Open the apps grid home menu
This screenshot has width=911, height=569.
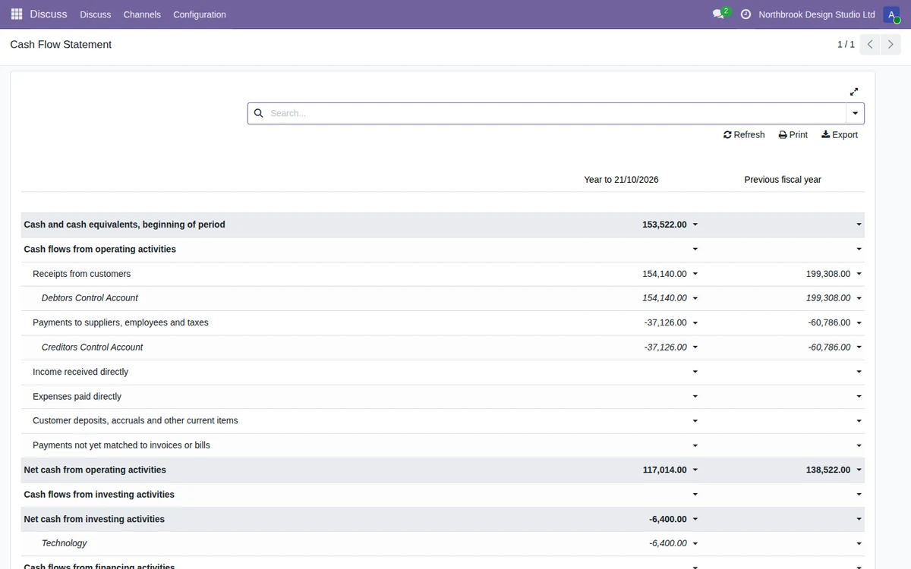pyautogui.click(x=17, y=14)
